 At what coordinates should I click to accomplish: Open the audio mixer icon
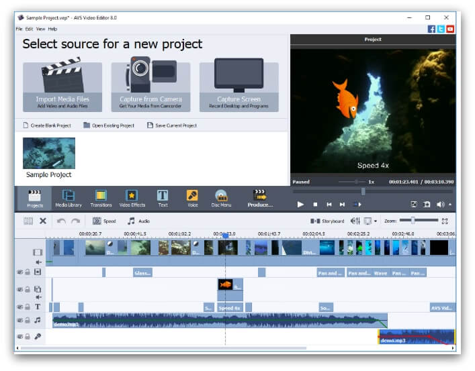coord(355,221)
